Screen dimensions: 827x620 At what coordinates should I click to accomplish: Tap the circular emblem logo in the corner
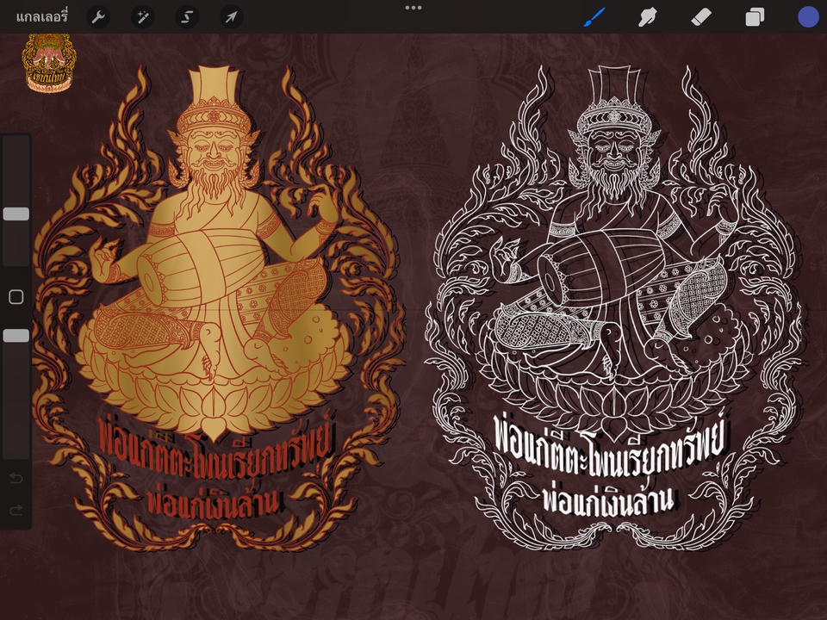click(47, 59)
